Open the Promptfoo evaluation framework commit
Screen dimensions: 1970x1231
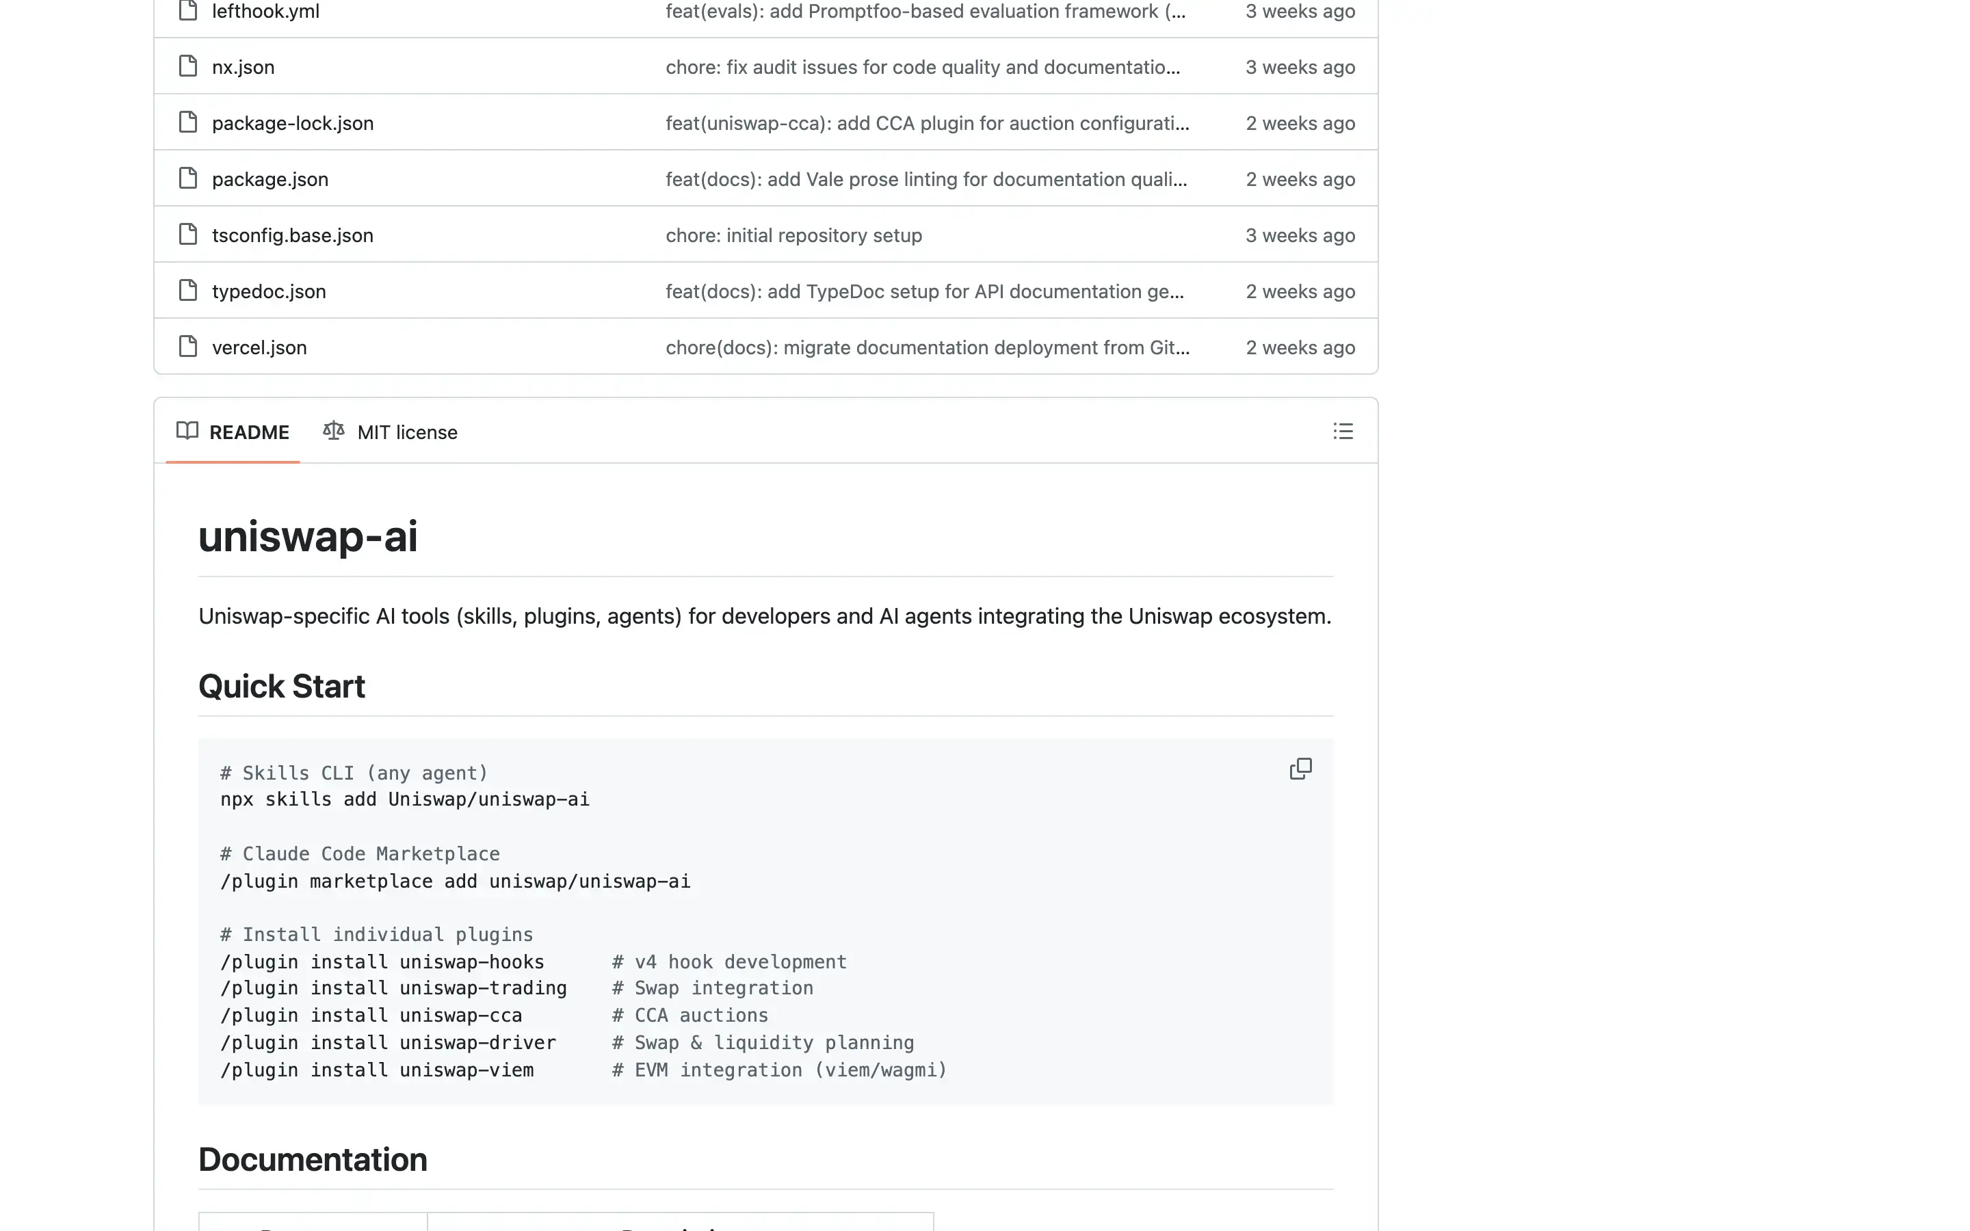pyautogui.click(x=925, y=10)
